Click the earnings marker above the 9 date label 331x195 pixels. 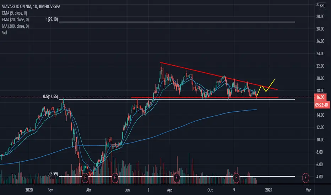[236, 178]
